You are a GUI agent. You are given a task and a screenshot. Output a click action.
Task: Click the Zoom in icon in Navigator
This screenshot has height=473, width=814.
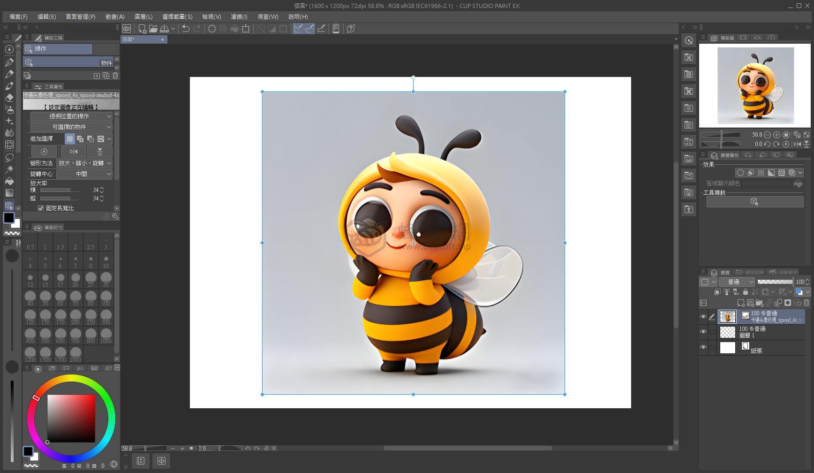pos(776,135)
